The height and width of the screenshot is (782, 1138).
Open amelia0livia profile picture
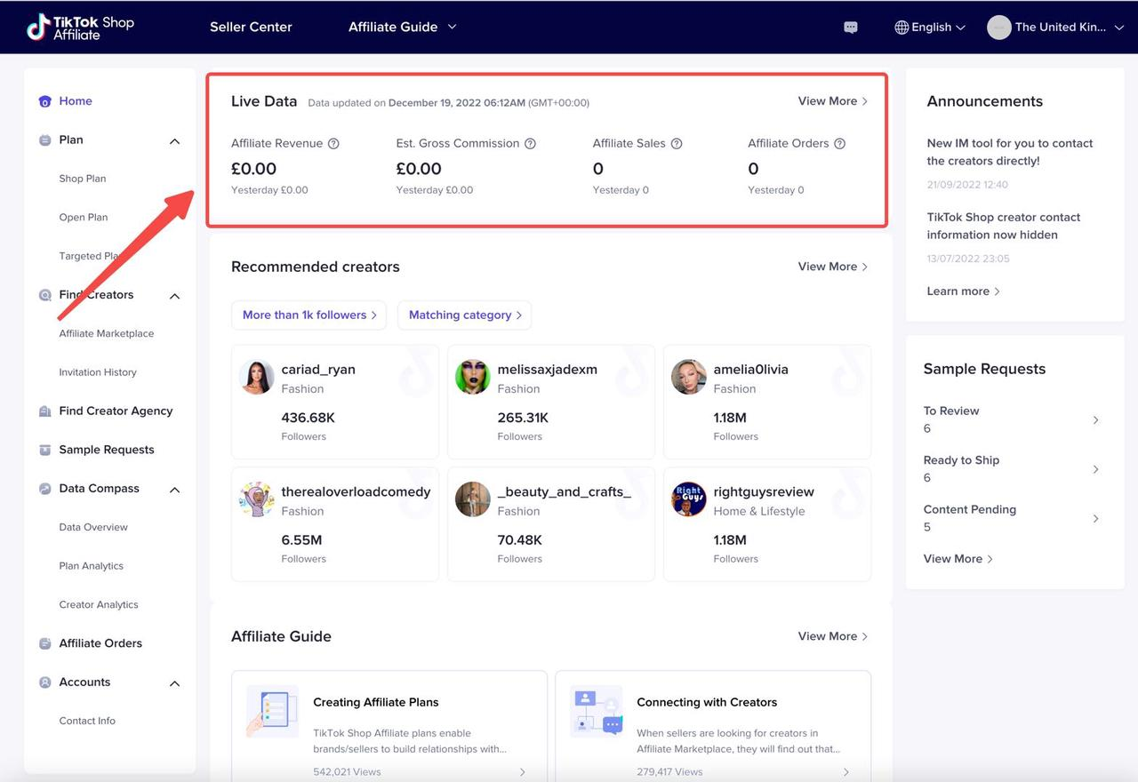(x=688, y=377)
